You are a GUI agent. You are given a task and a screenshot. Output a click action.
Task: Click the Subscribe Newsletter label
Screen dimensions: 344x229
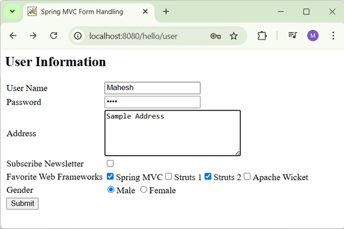tap(45, 164)
